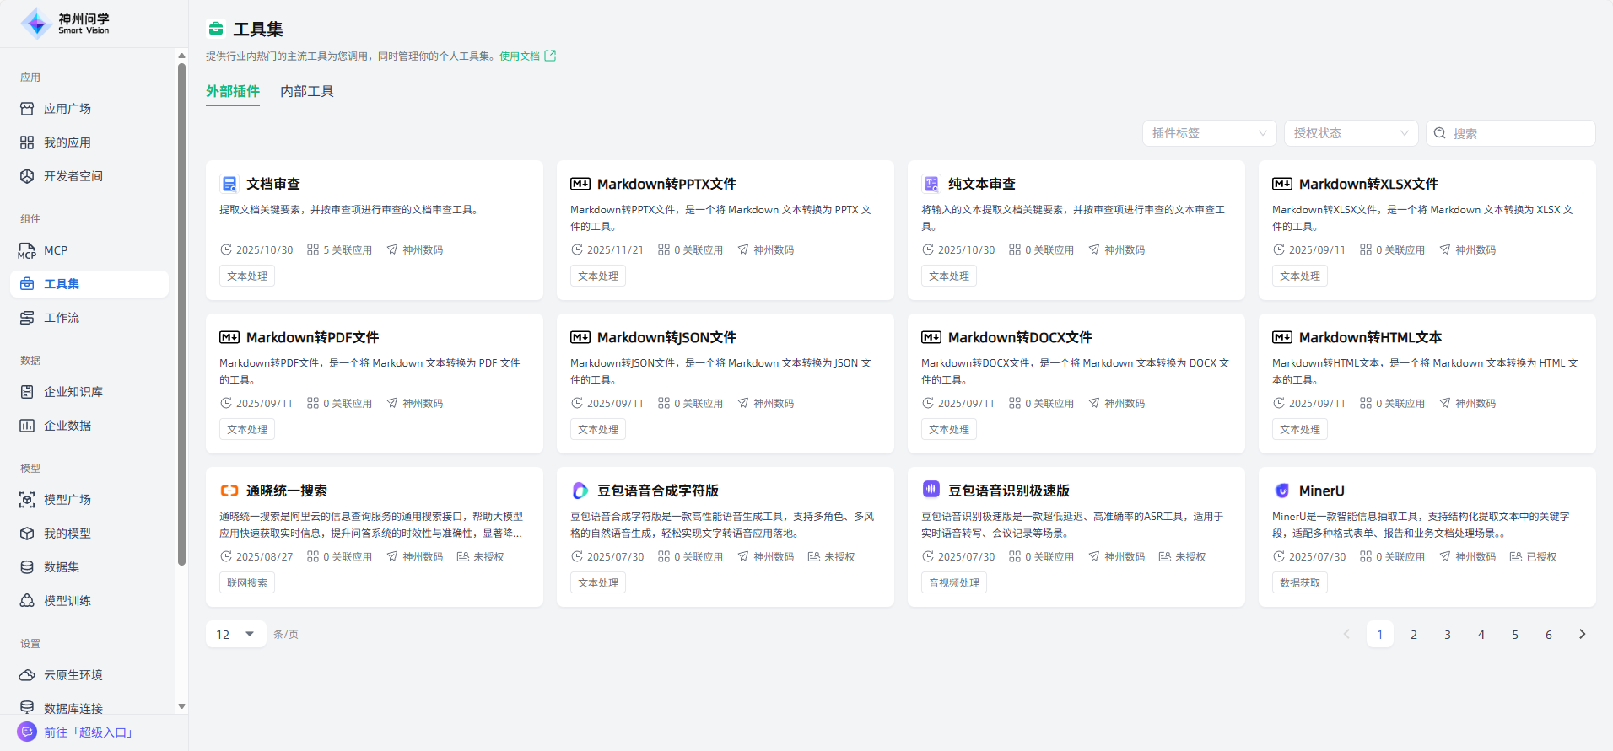Go to page 3 of results

click(1448, 635)
